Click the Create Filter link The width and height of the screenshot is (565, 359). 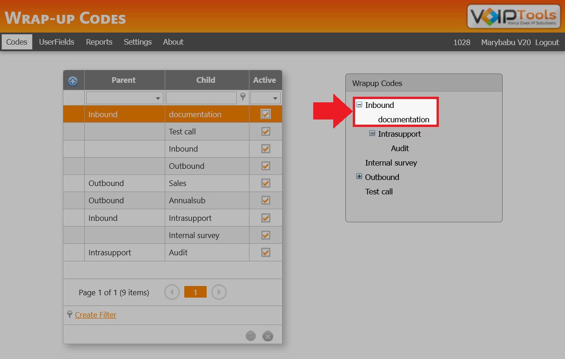coord(95,315)
